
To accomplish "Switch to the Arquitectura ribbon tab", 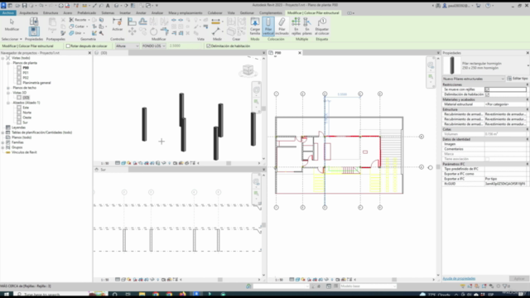I will pos(29,13).
